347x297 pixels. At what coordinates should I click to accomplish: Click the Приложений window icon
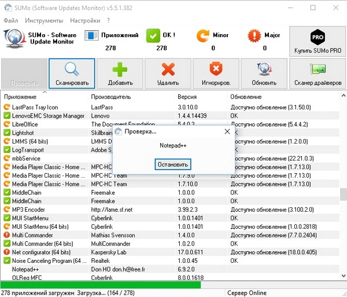91,35
